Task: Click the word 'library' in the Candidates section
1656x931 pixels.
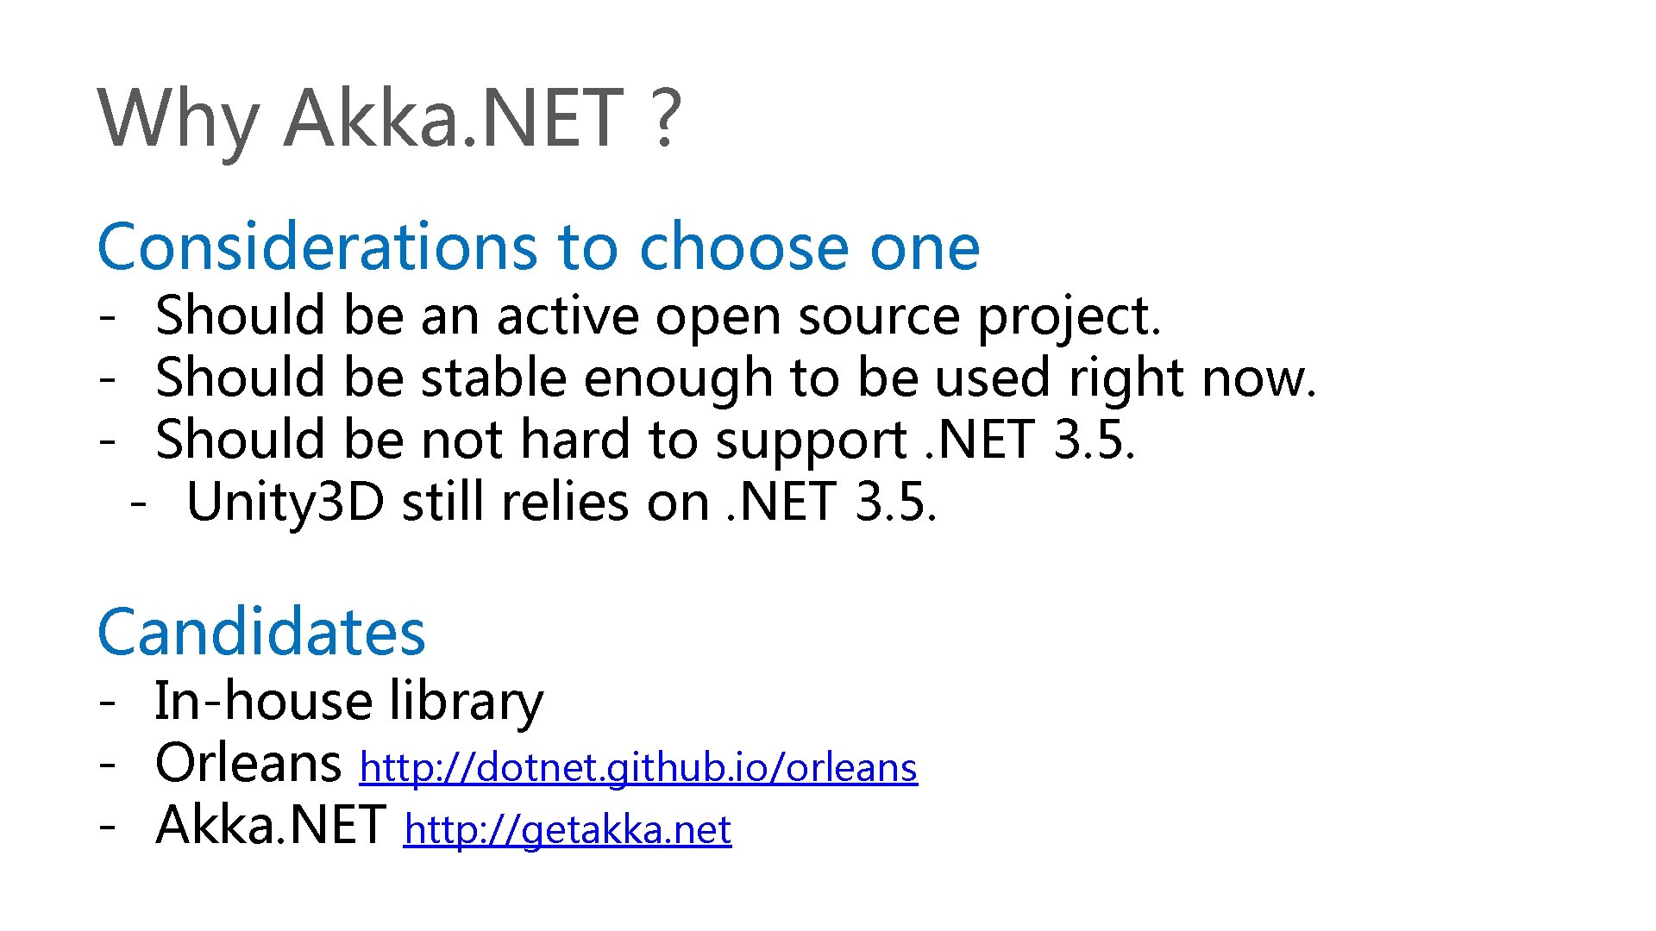Action: 467,702
